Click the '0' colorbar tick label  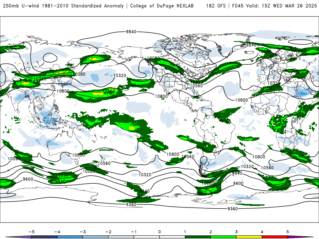[159, 232]
